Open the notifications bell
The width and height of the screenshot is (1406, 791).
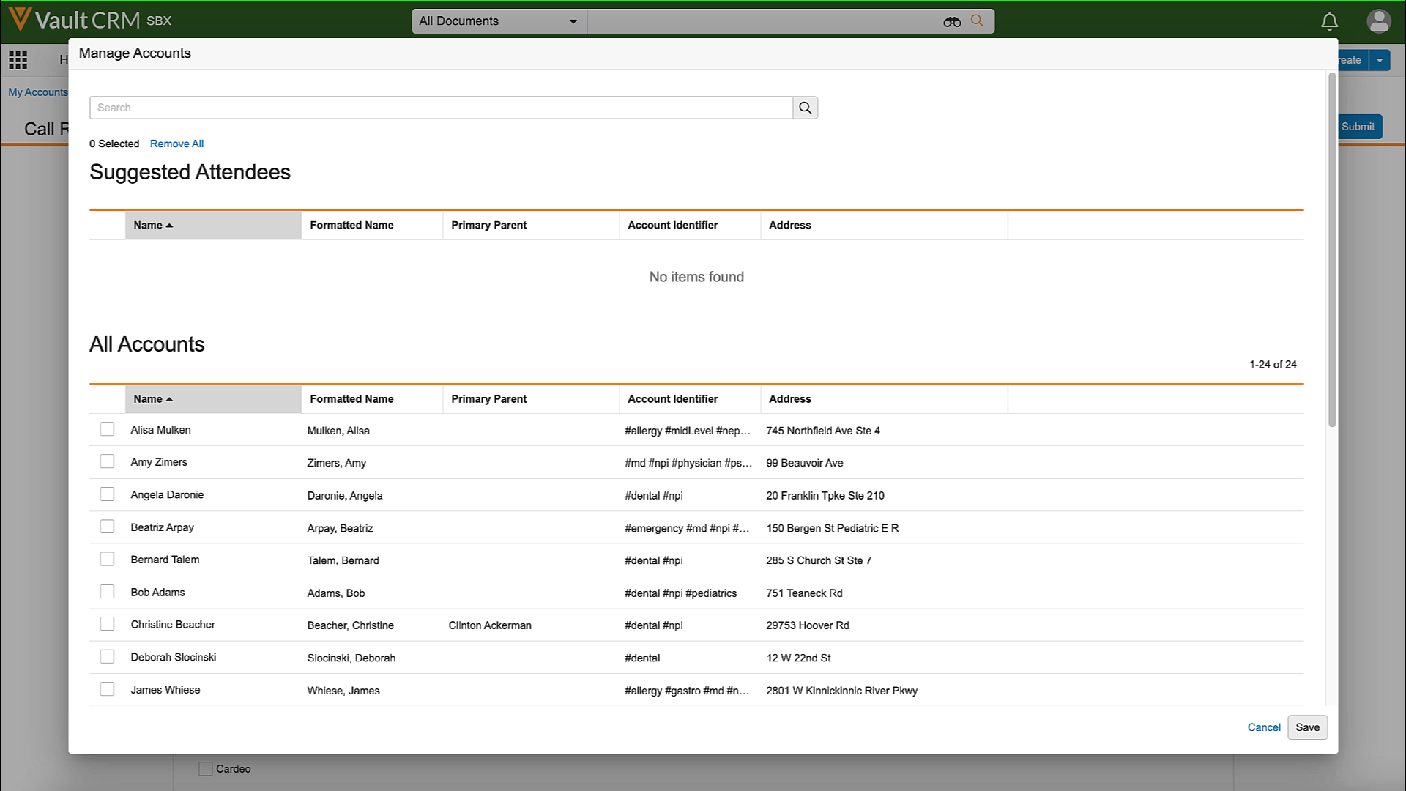(1329, 21)
